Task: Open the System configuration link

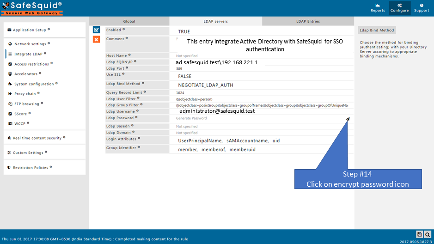Action: pyautogui.click(x=34, y=84)
